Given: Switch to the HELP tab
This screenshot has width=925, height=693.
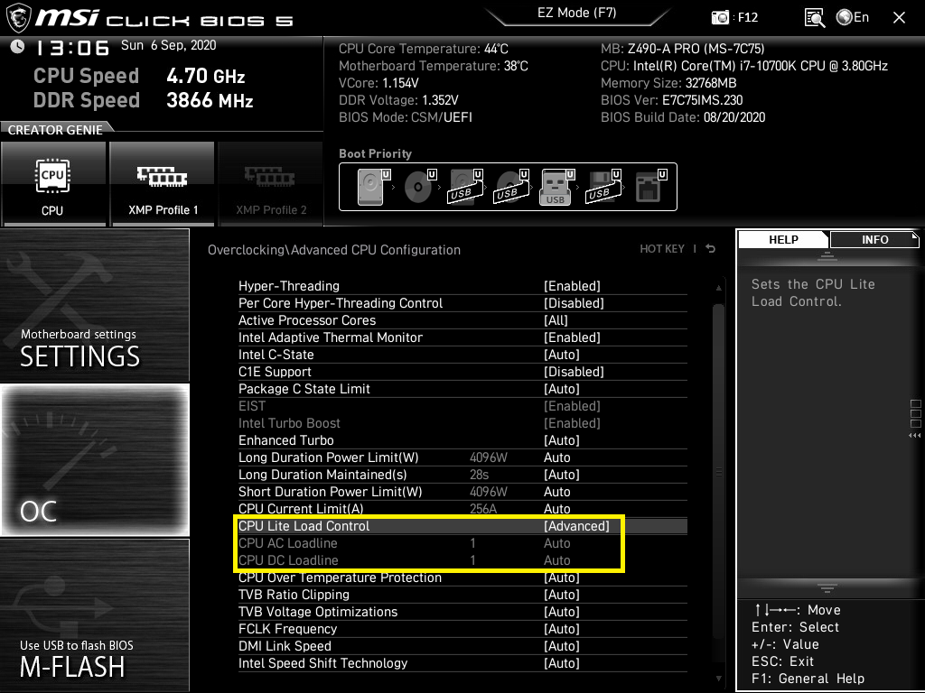Looking at the screenshot, I should click(x=783, y=239).
